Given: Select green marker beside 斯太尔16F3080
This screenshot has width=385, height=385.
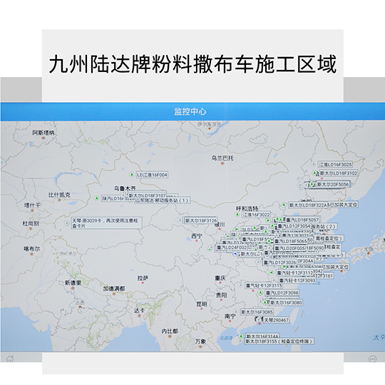Looking at the screenshot, I should point(265,302).
